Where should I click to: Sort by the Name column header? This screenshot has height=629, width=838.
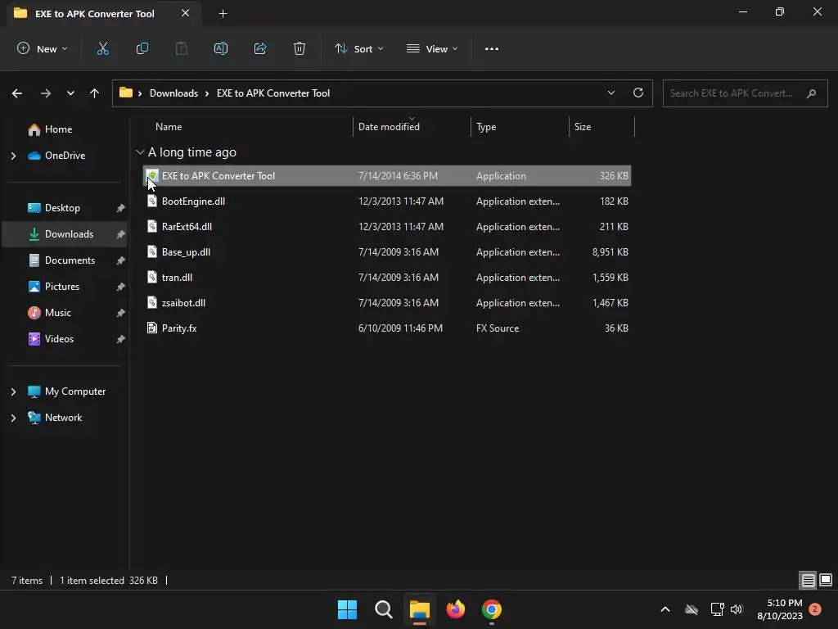coord(169,127)
